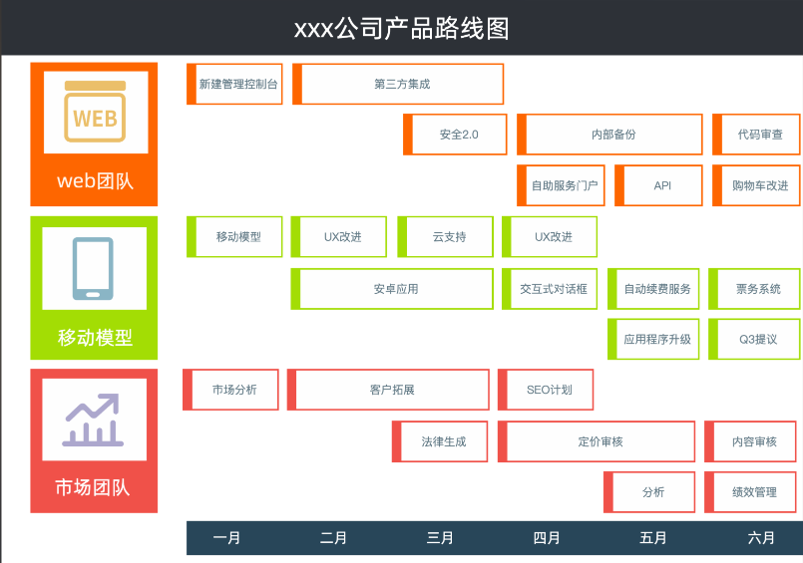Viewport: 803px width, 563px height.
Task: Click the 自动续费服务 task box
Action: (653, 289)
